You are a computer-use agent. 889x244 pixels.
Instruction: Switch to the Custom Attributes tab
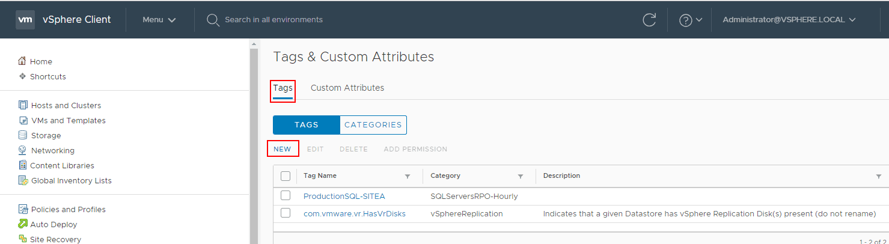[x=347, y=88]
